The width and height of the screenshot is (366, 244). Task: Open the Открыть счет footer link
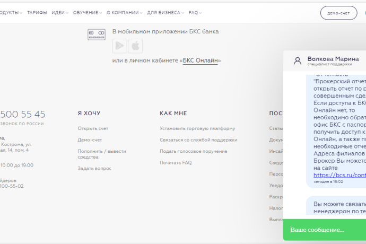[93, 128]
